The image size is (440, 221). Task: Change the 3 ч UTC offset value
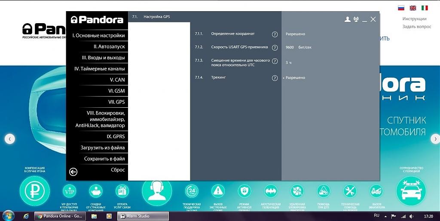[x=289, y=63]
